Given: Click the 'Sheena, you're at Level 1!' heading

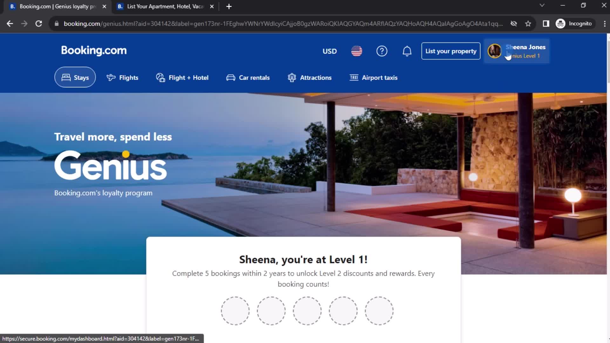Looking at the screenshot, I should pyautogui.click(x=303, y=259).
